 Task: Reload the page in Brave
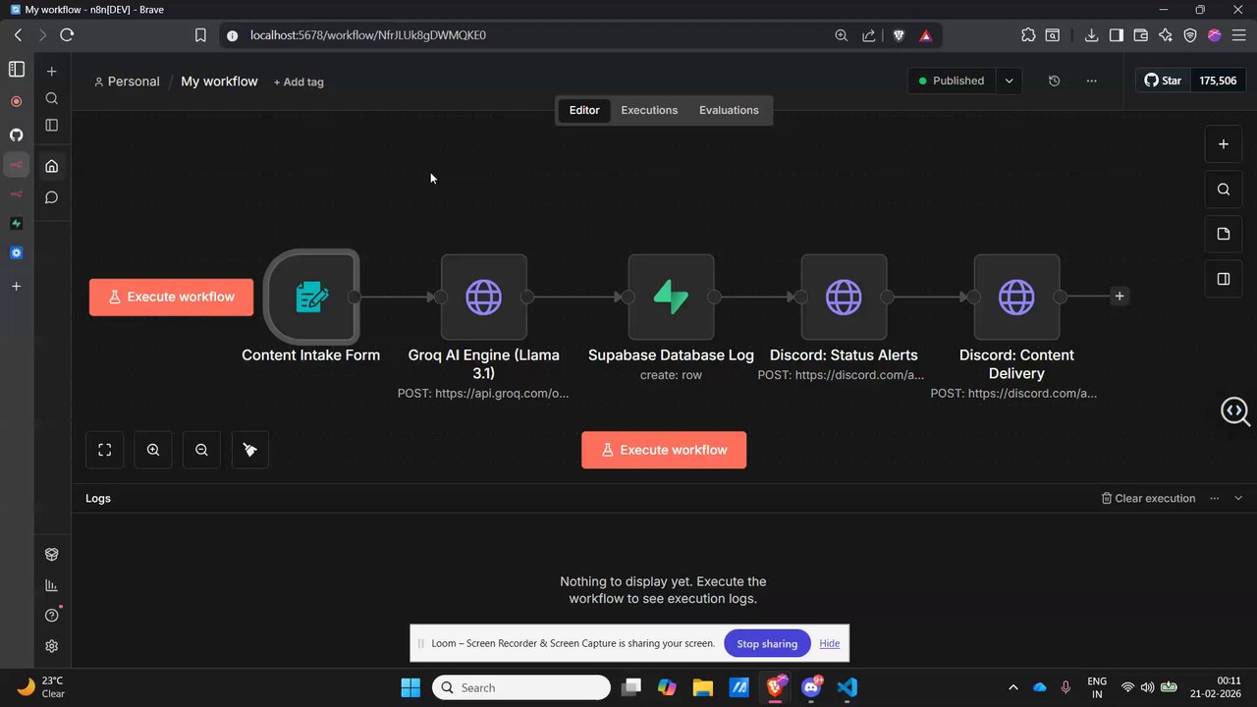[67, 34]
